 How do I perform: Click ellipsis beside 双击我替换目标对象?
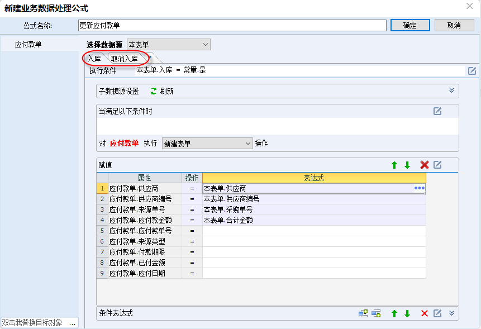[73, 323]
